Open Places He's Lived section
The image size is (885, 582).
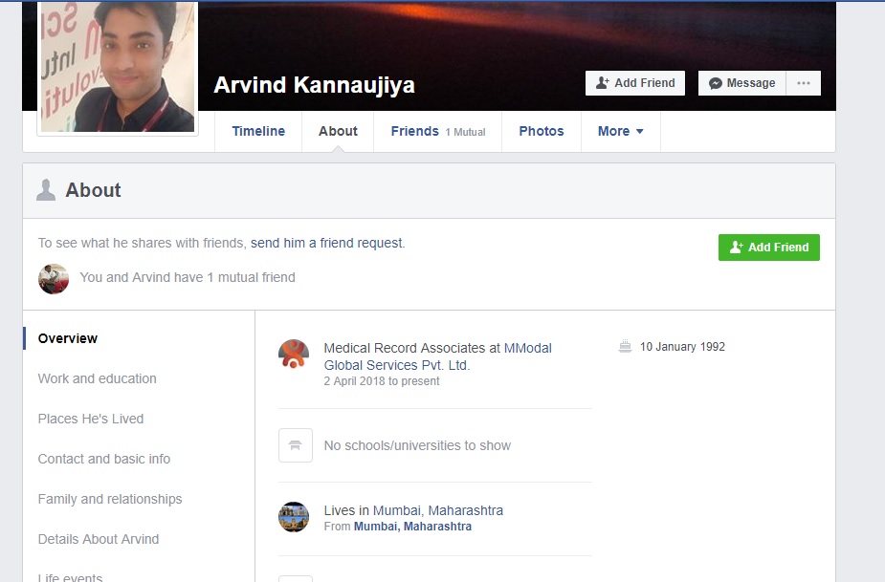pos(91,419)
